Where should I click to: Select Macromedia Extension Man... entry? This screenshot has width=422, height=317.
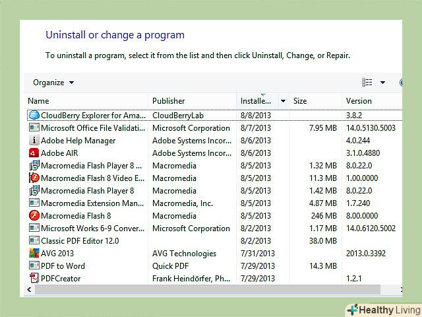[x=92, y=203]
